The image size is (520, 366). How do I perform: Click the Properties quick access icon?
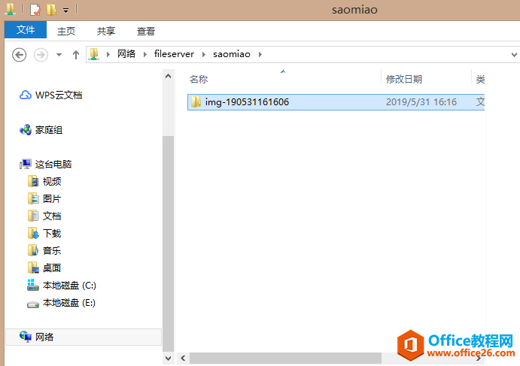pyautogui.click(x=35, y=10)
